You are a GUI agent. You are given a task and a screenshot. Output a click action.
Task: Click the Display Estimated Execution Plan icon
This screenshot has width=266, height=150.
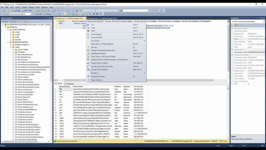88,50
